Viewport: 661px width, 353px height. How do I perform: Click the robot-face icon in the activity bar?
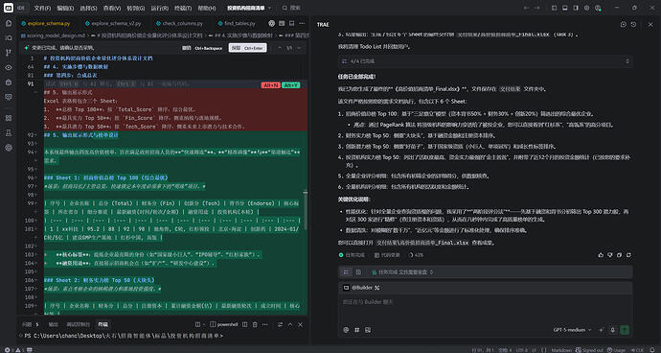coord(9,97)
